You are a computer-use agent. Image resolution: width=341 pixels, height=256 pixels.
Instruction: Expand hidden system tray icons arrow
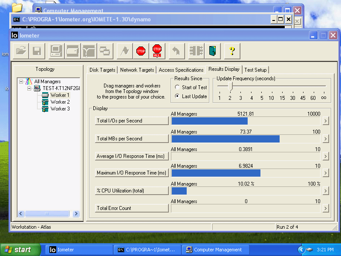[x=301, y=250]
